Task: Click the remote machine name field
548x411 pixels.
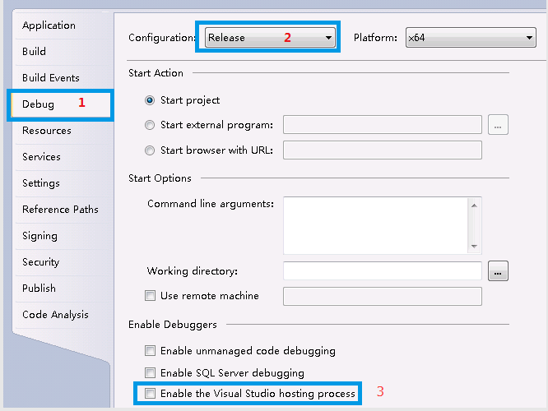Action: point(383,297)
